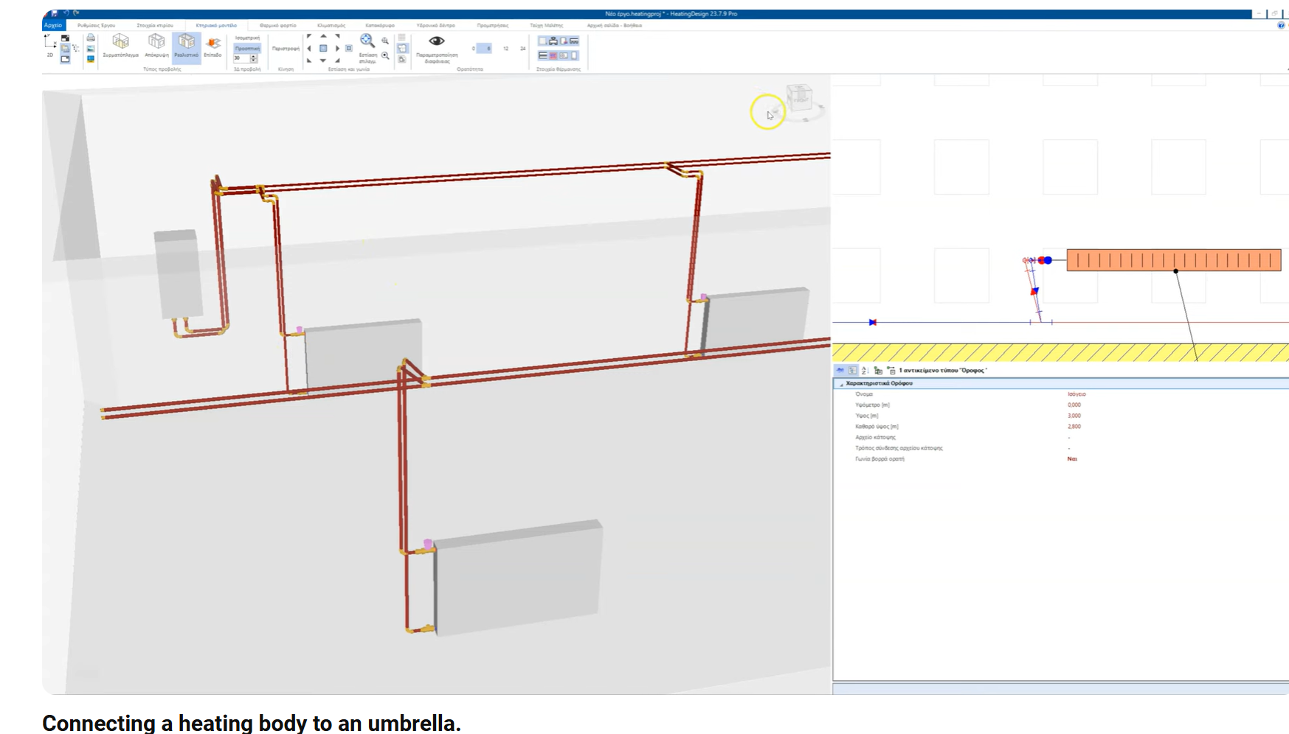
Task: Click the print icon in the ribbon
Action: pyautogui.click(x=91, y=38)
